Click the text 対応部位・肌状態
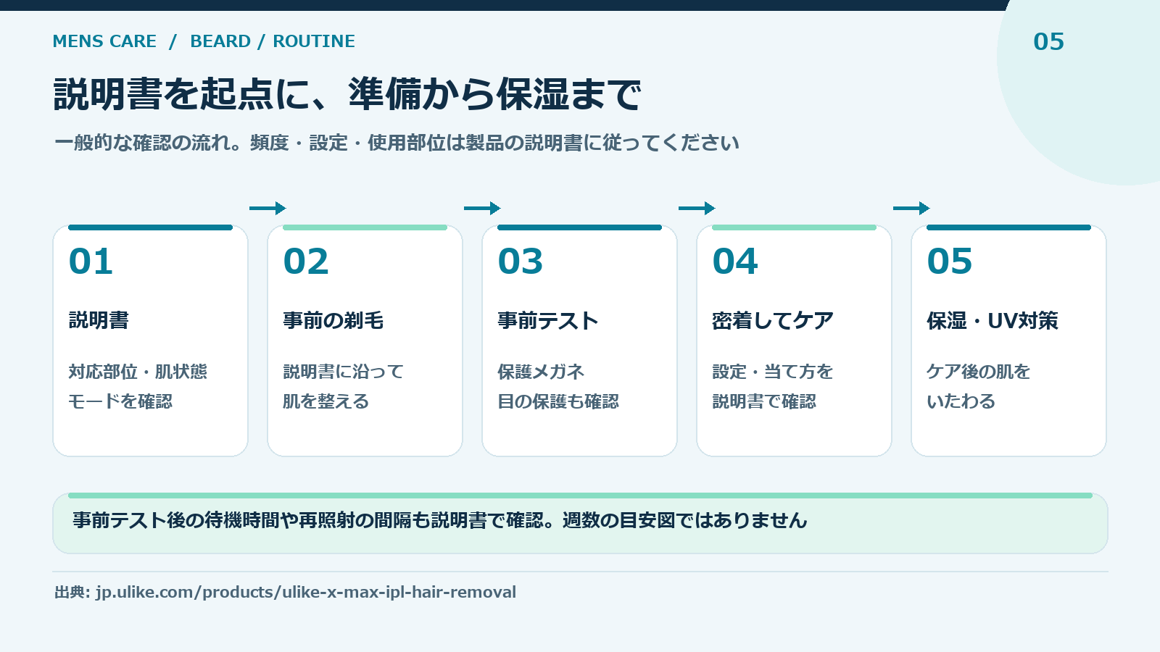 [x=138, y=372]
